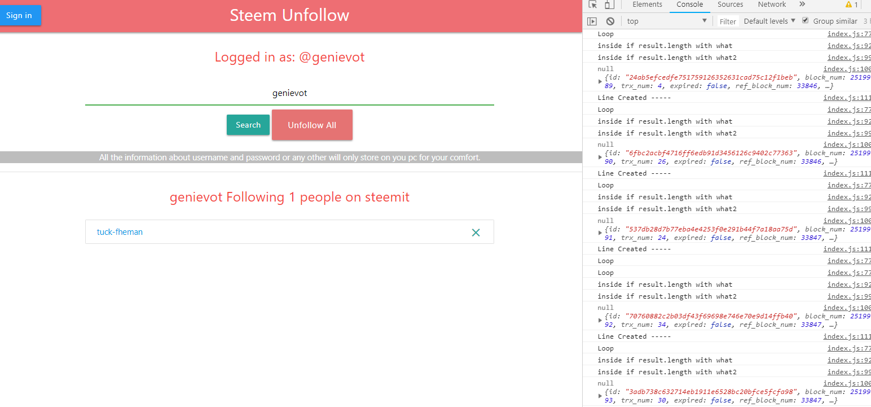Click the Search button
The height and width of the screenshot is (407, 871).
tap(248, 125)
